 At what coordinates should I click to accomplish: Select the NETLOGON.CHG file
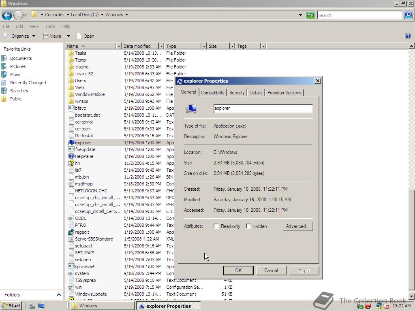(x=91, y=190)
